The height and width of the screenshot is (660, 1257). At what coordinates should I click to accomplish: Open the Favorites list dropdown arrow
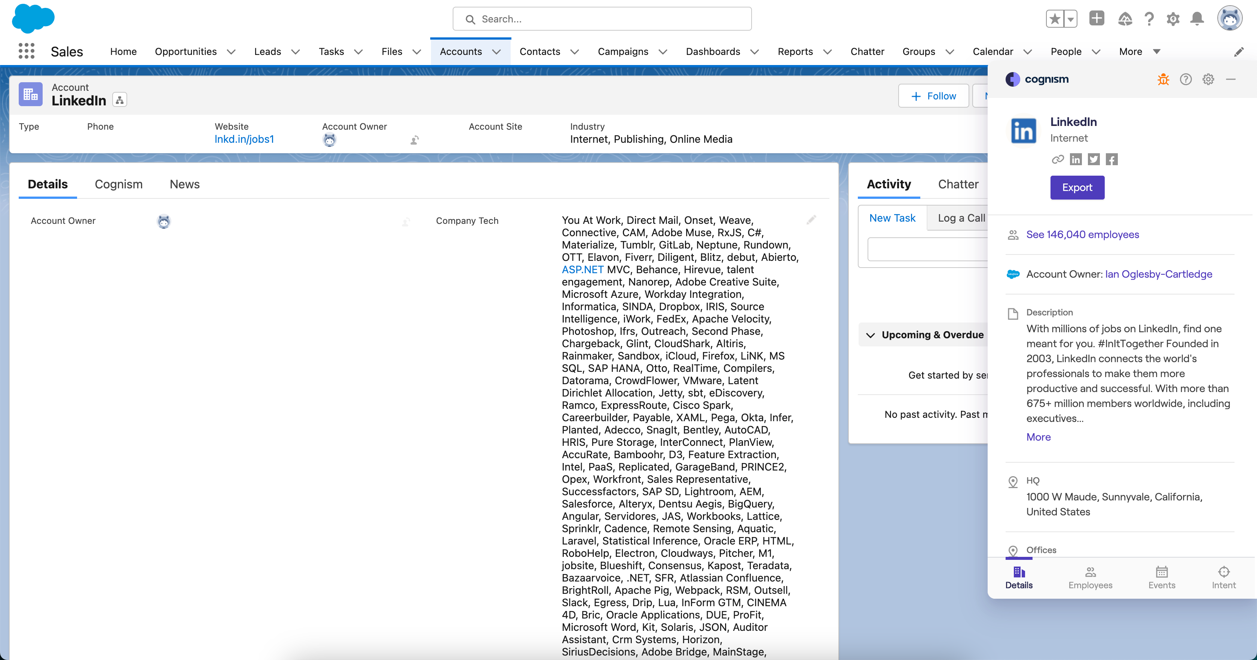click(1070, 19)
